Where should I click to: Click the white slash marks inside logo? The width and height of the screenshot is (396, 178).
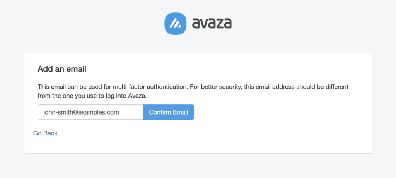coord(176,24)
